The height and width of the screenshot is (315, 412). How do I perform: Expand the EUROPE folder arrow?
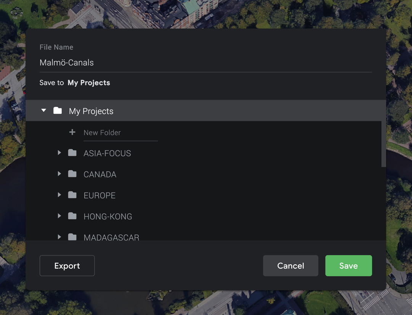coord(59,195)
